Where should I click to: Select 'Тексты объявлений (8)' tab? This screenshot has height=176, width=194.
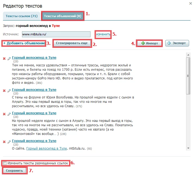point(62,16)
